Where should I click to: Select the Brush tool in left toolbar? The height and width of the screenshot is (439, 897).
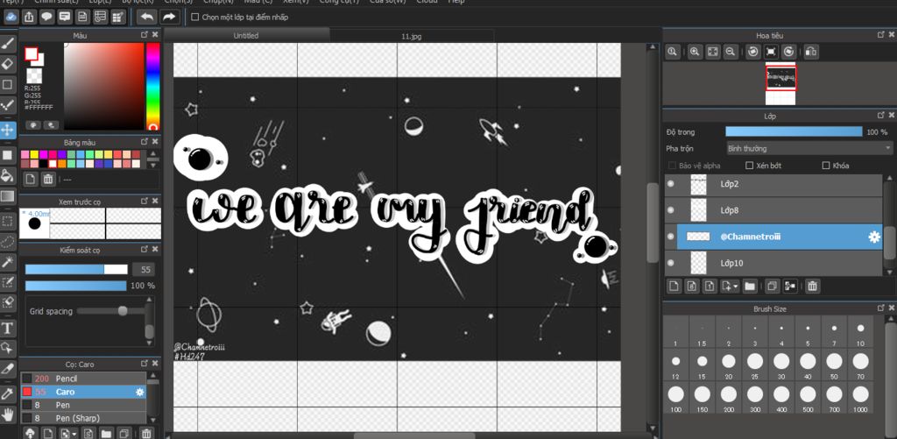[7, 44]
